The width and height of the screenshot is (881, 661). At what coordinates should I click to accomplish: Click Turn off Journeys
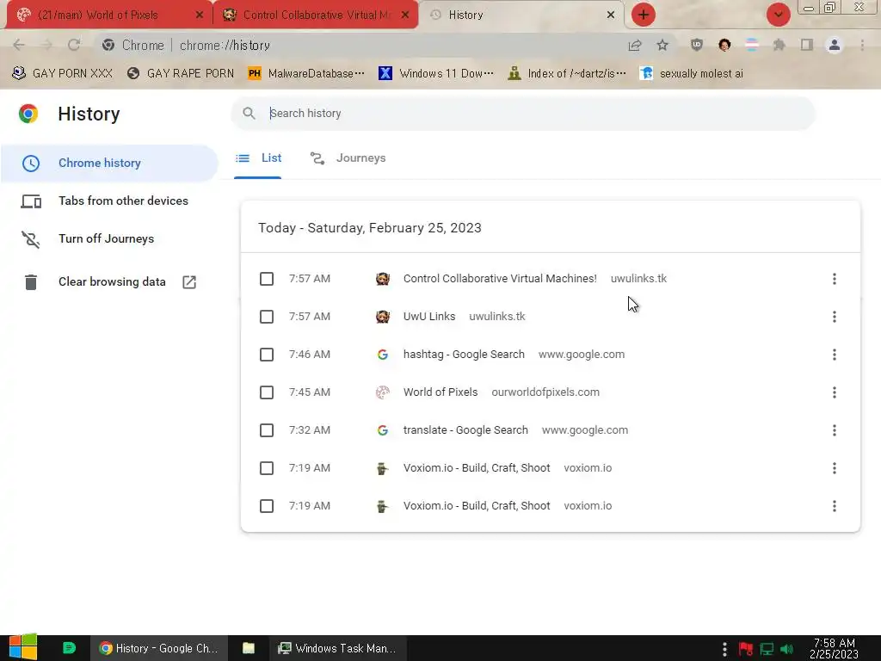(x=109, y=239)
